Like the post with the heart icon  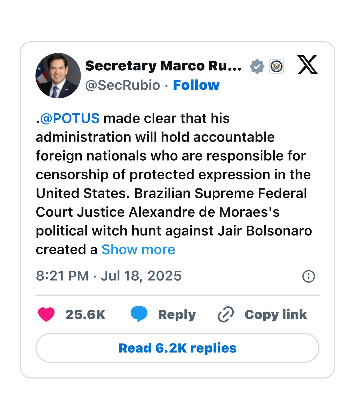click(46, 315)
